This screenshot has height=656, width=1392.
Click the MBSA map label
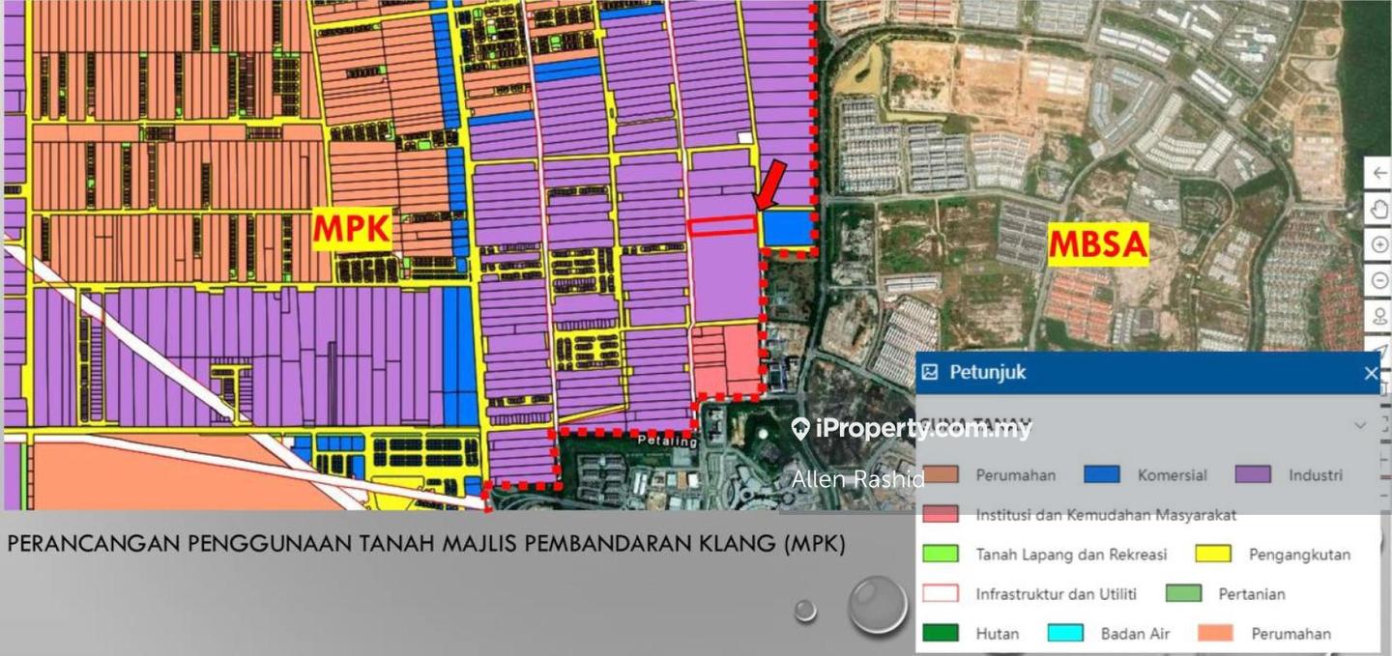click(x=1098, y=244)
